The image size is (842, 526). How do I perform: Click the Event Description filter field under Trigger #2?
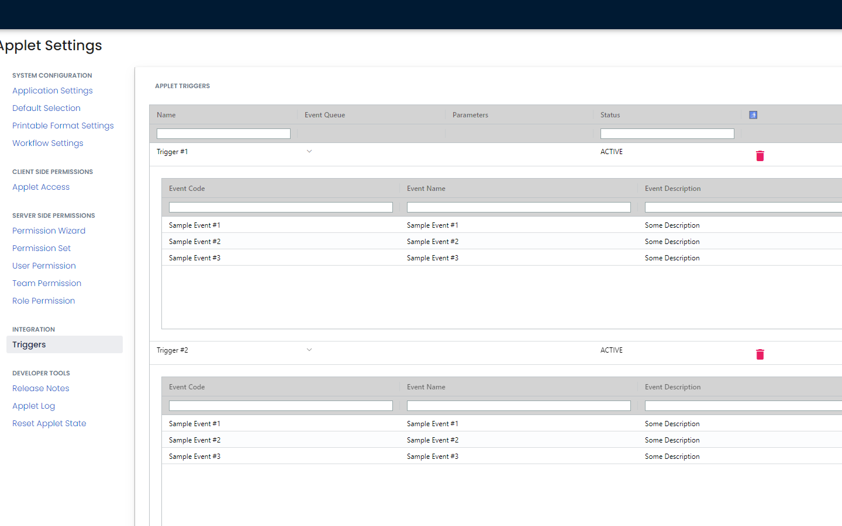pos(743,406)
